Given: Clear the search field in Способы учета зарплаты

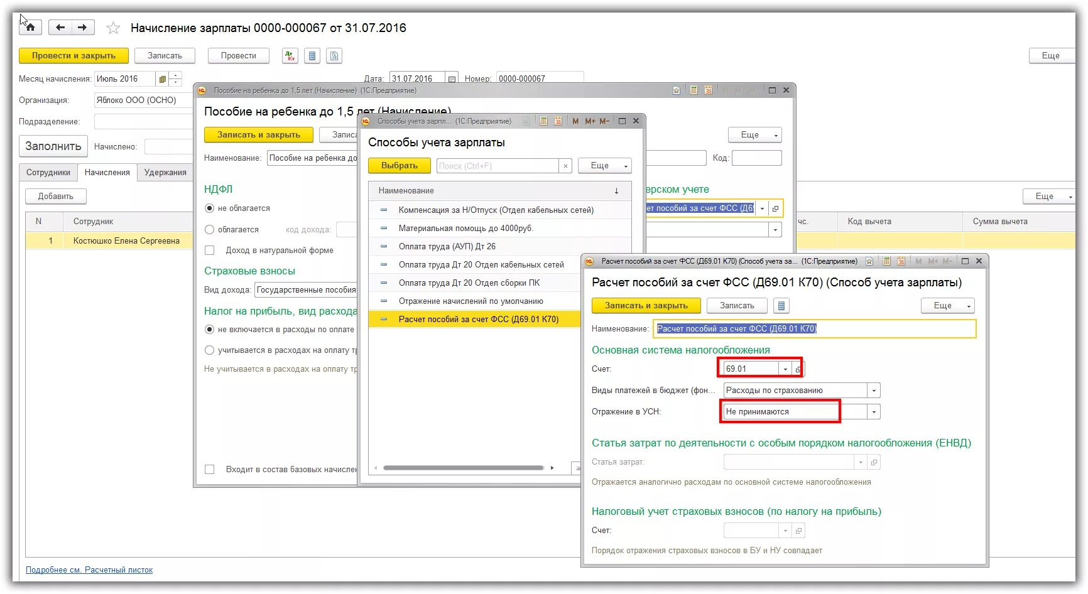Looking at the screenshot, I should coord(565,166).
